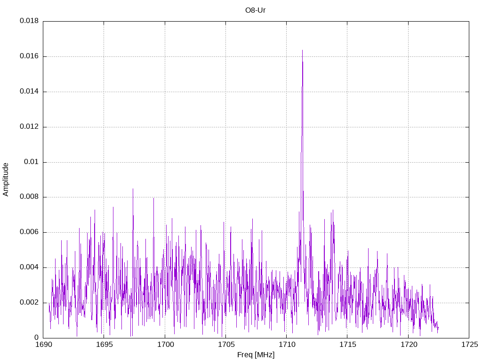Image resolution: width=482 pixels, height=361 pixels.
Task: Click the 0.006 y-axis tick label
Action: [x=29, y=232]
